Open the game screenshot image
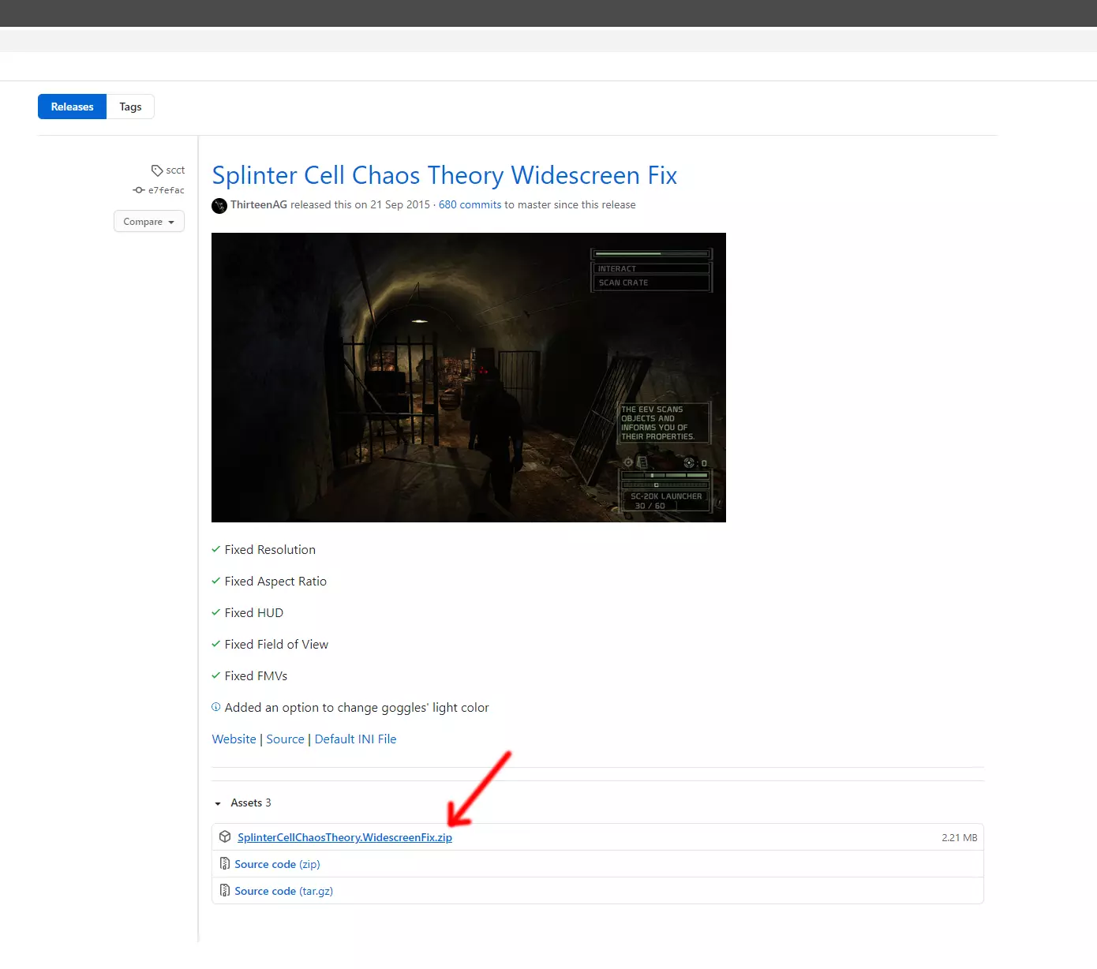 469,377
